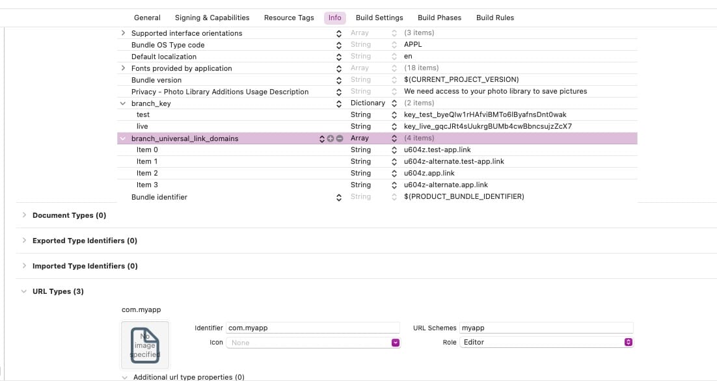Open key stepper for Privacy Photo Library row

pyautogui.click(x=339, y=92)
